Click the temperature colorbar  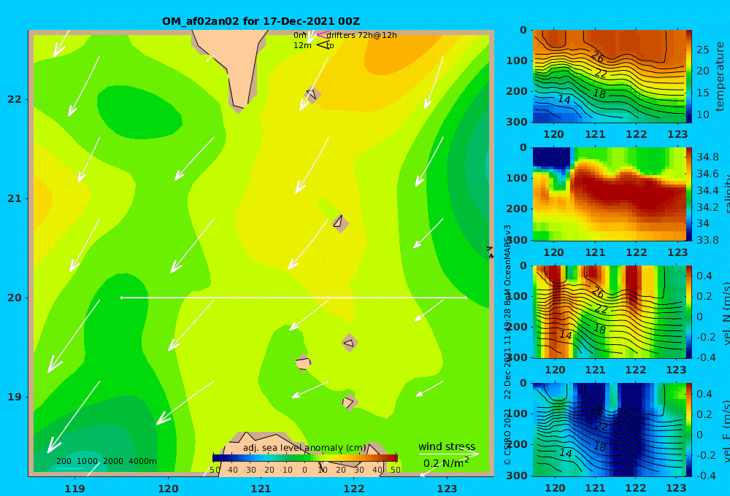tap(689, 77)
